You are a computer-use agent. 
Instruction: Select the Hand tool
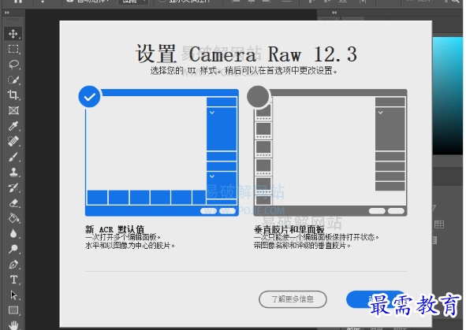click(13, 325)
